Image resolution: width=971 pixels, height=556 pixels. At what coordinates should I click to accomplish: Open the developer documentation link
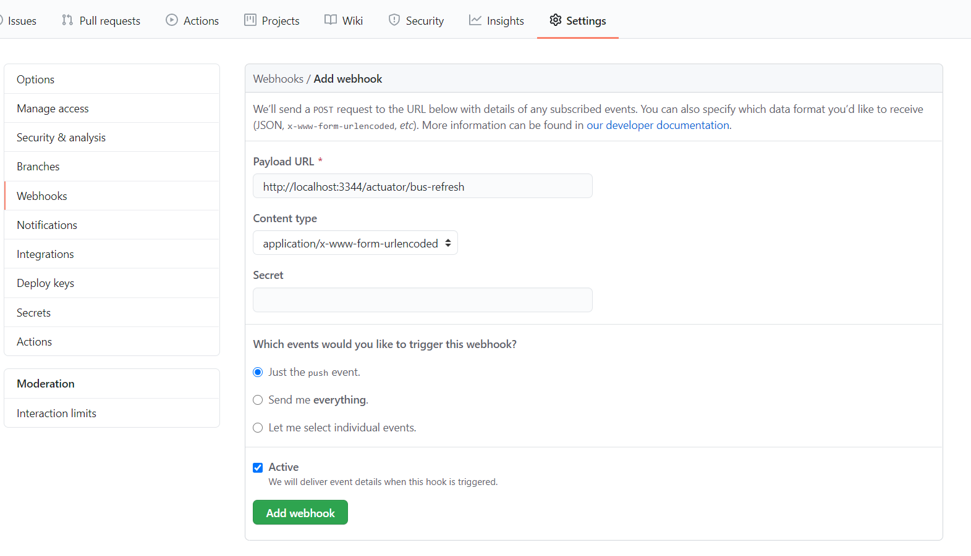coord(658,125)
